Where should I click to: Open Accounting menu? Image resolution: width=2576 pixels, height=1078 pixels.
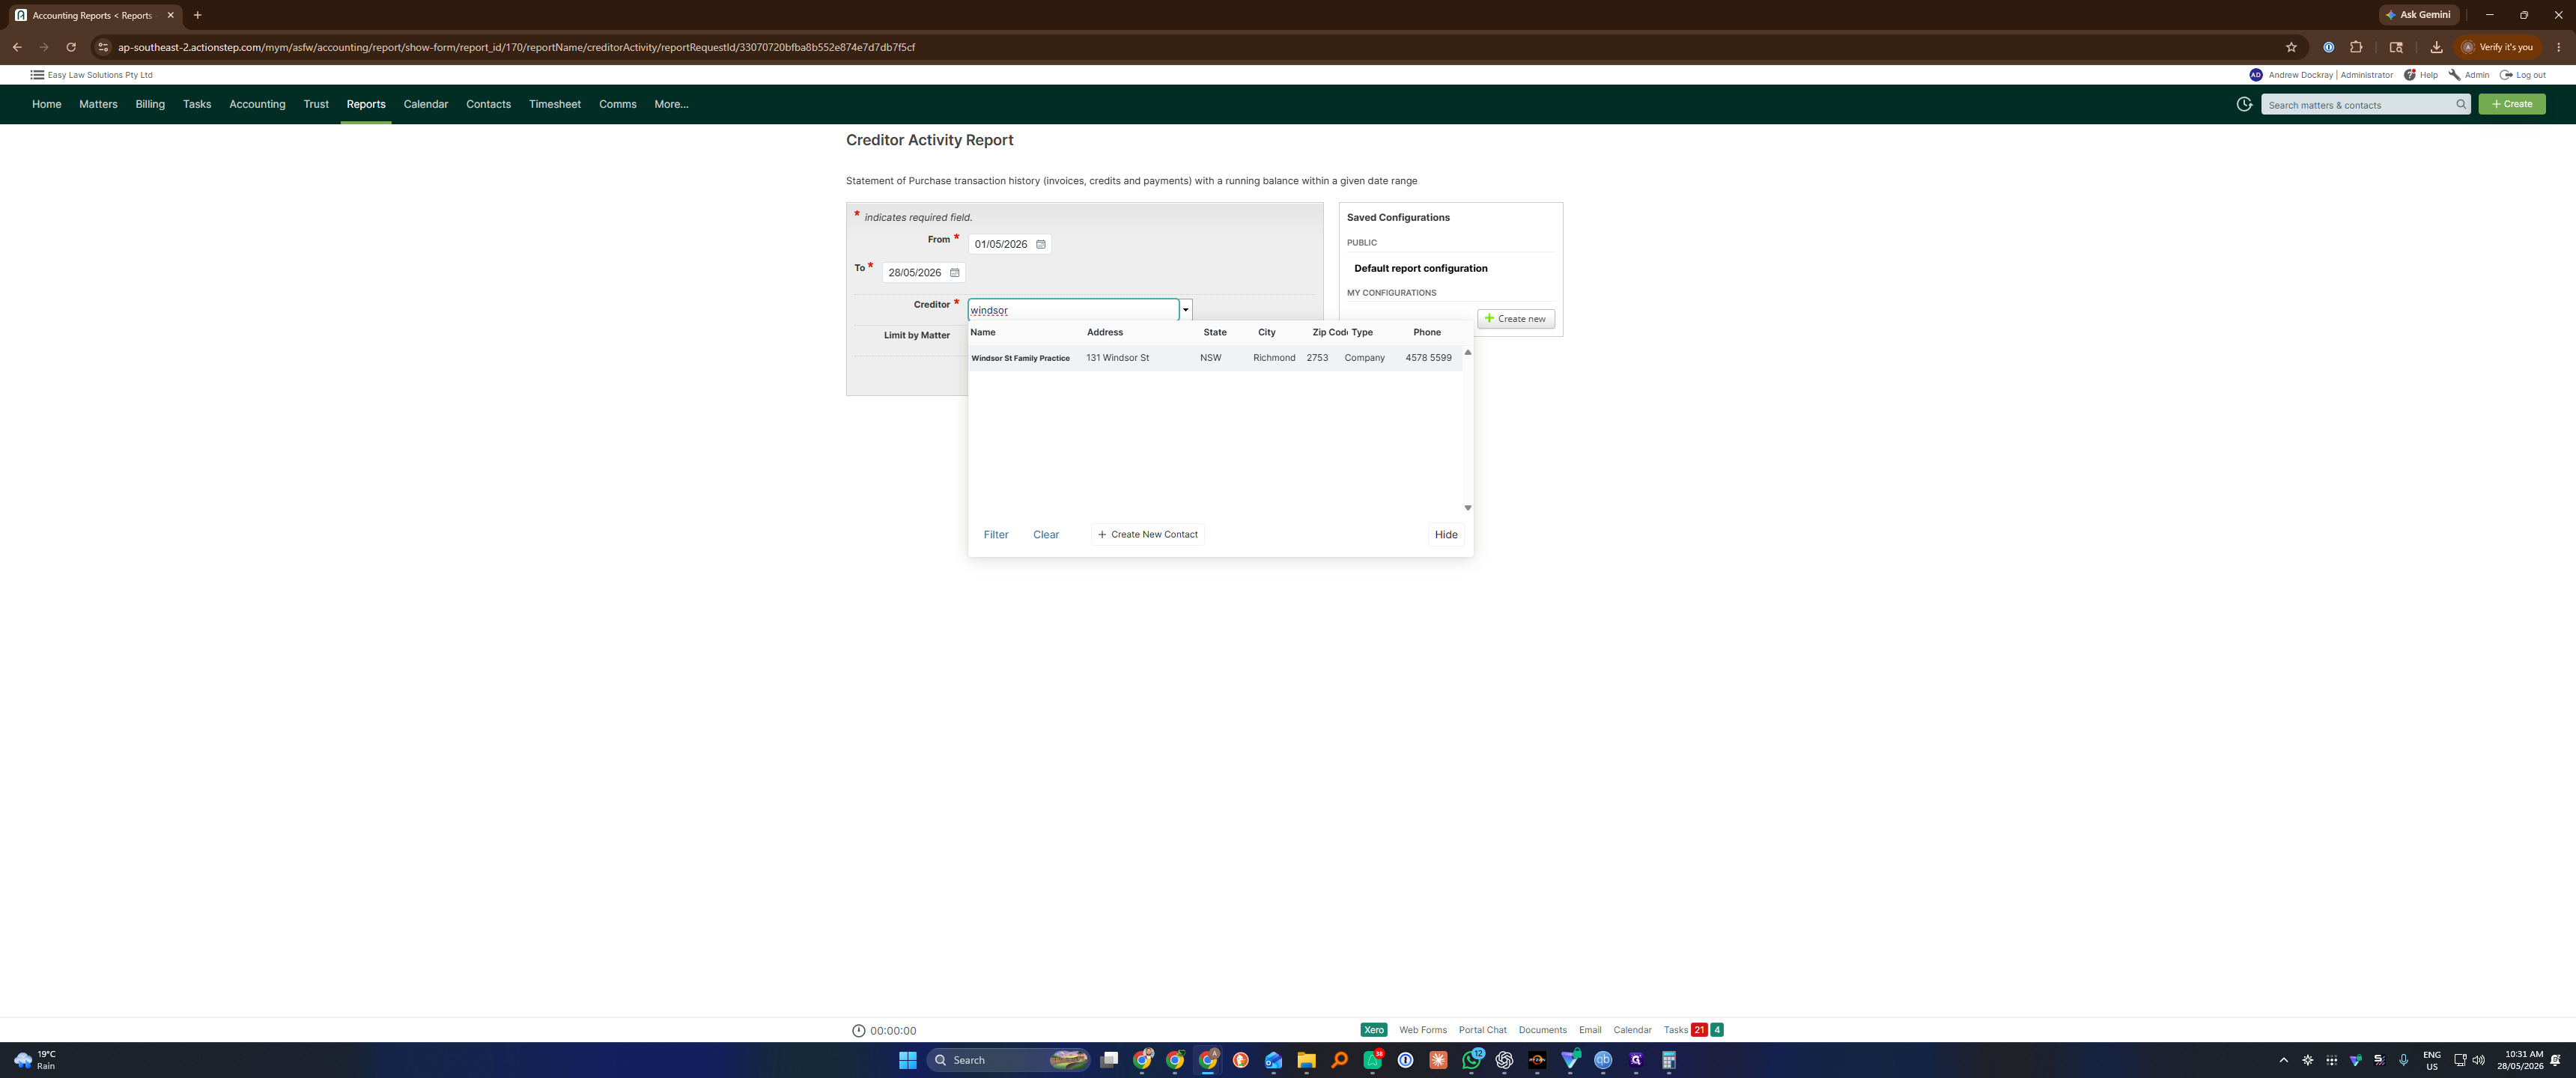tap(257, 104)
